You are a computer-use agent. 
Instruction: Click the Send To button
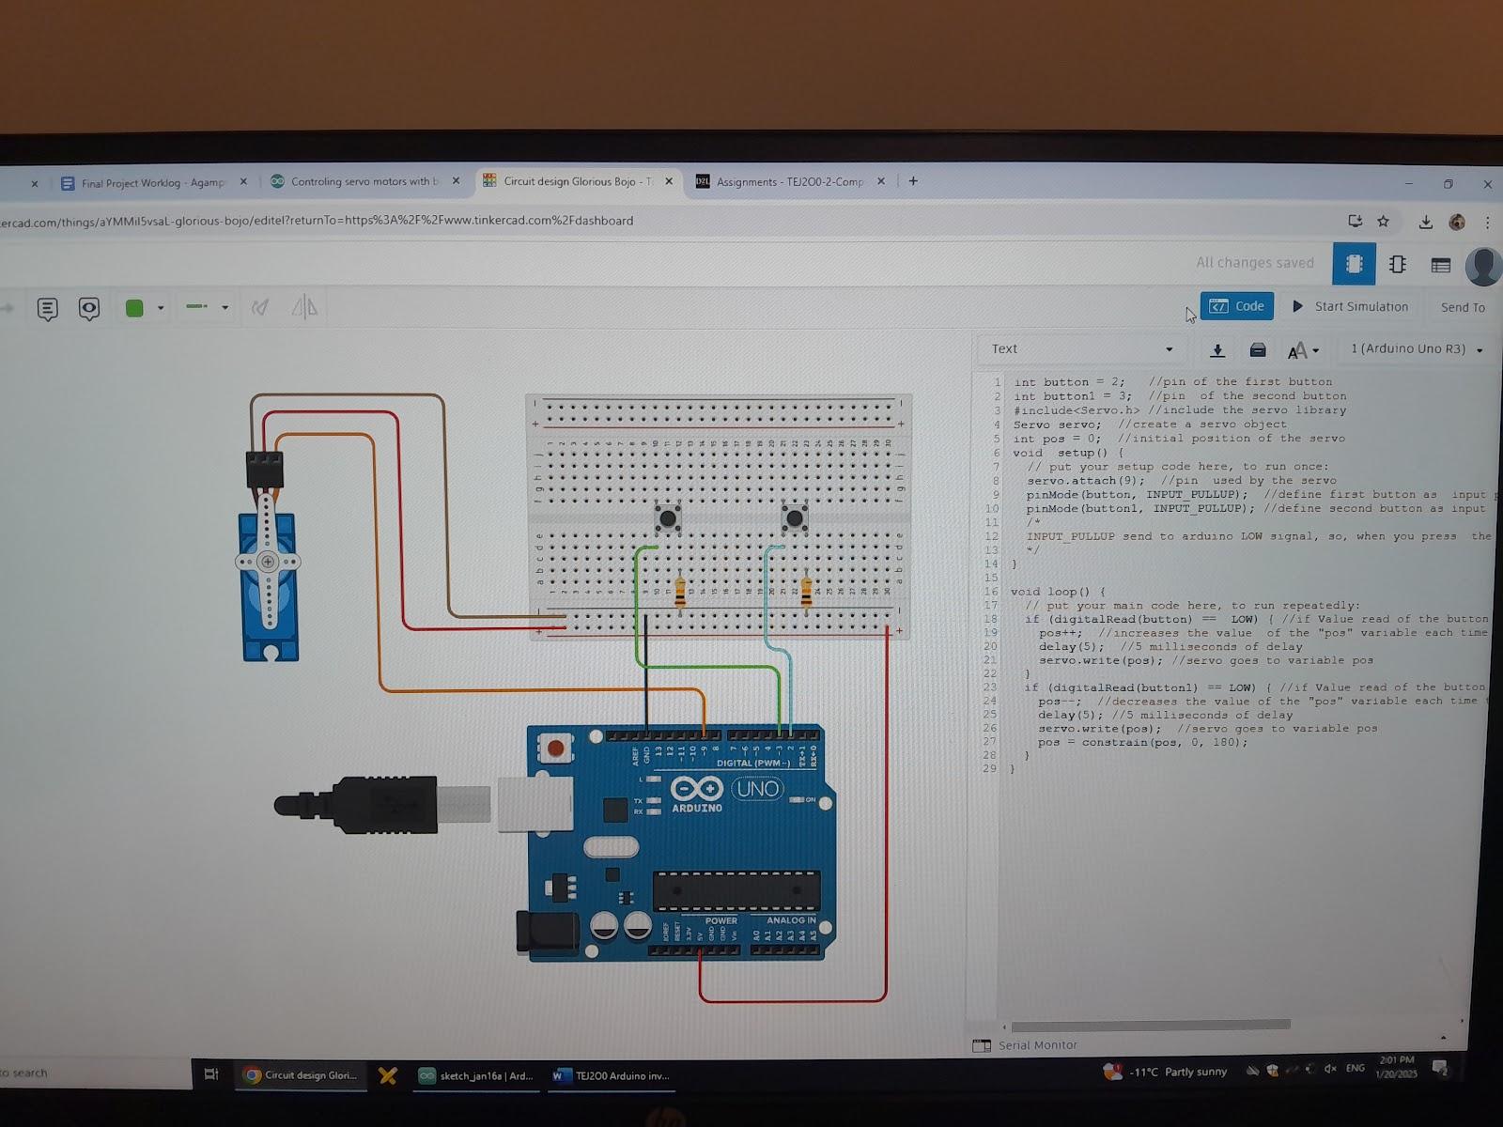coord(1463,307)
